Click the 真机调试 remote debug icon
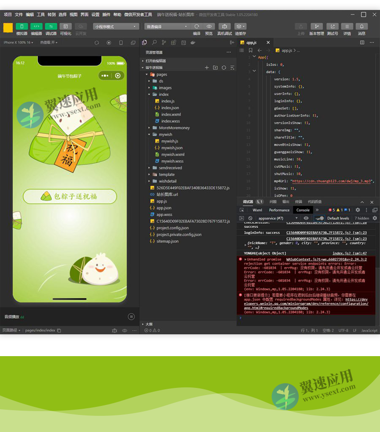Viewport: 380px width, 432px height. click(x=224, y=27)
